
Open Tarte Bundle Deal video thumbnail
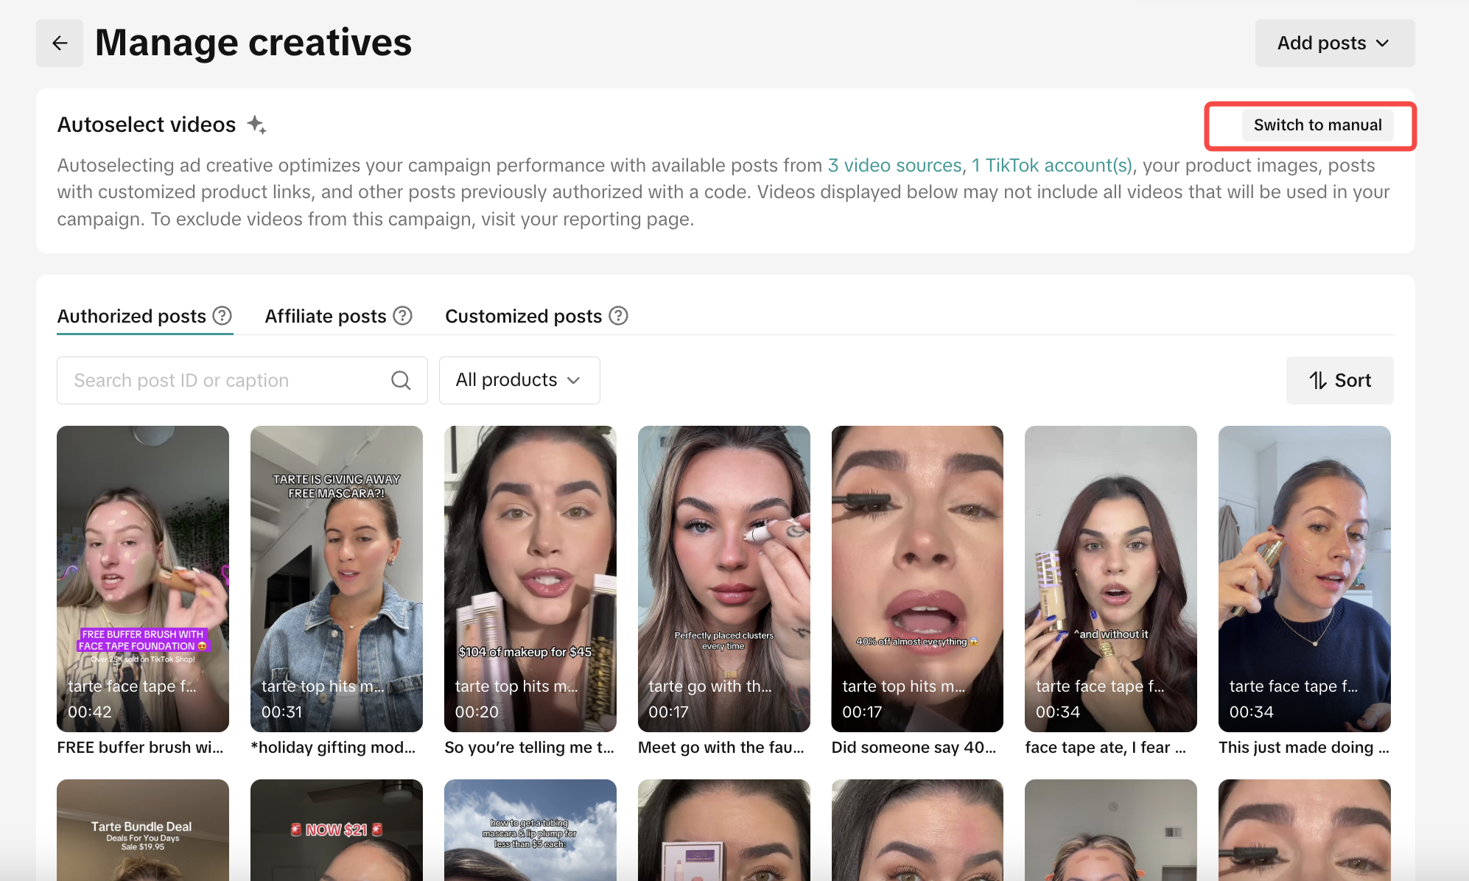pyautogui.click(x=143, y=829)
